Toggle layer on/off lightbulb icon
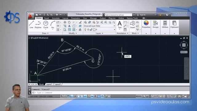 [x=85, y=30]
